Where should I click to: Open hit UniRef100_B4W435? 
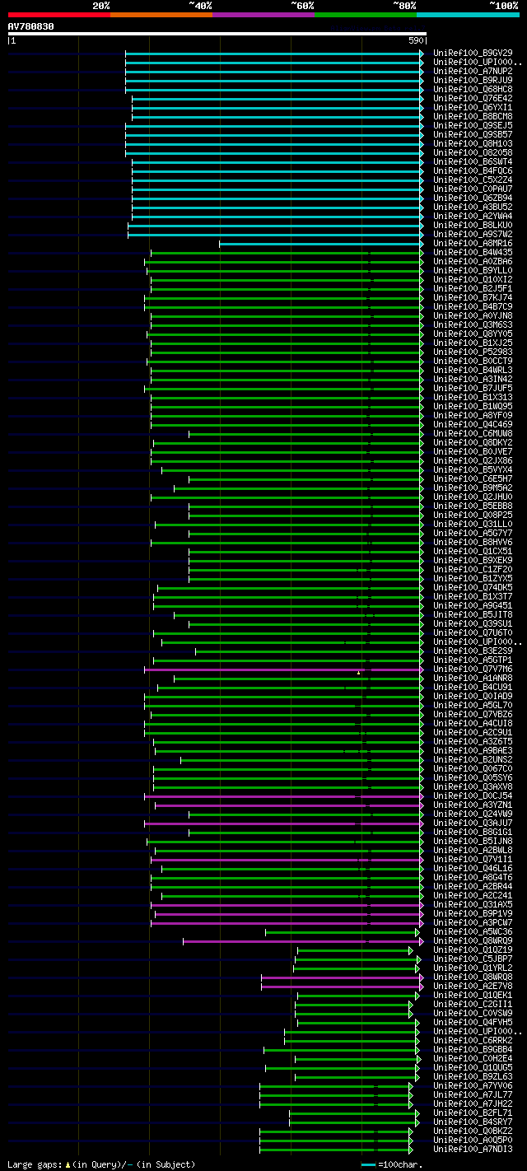click(x=473, y=252)
